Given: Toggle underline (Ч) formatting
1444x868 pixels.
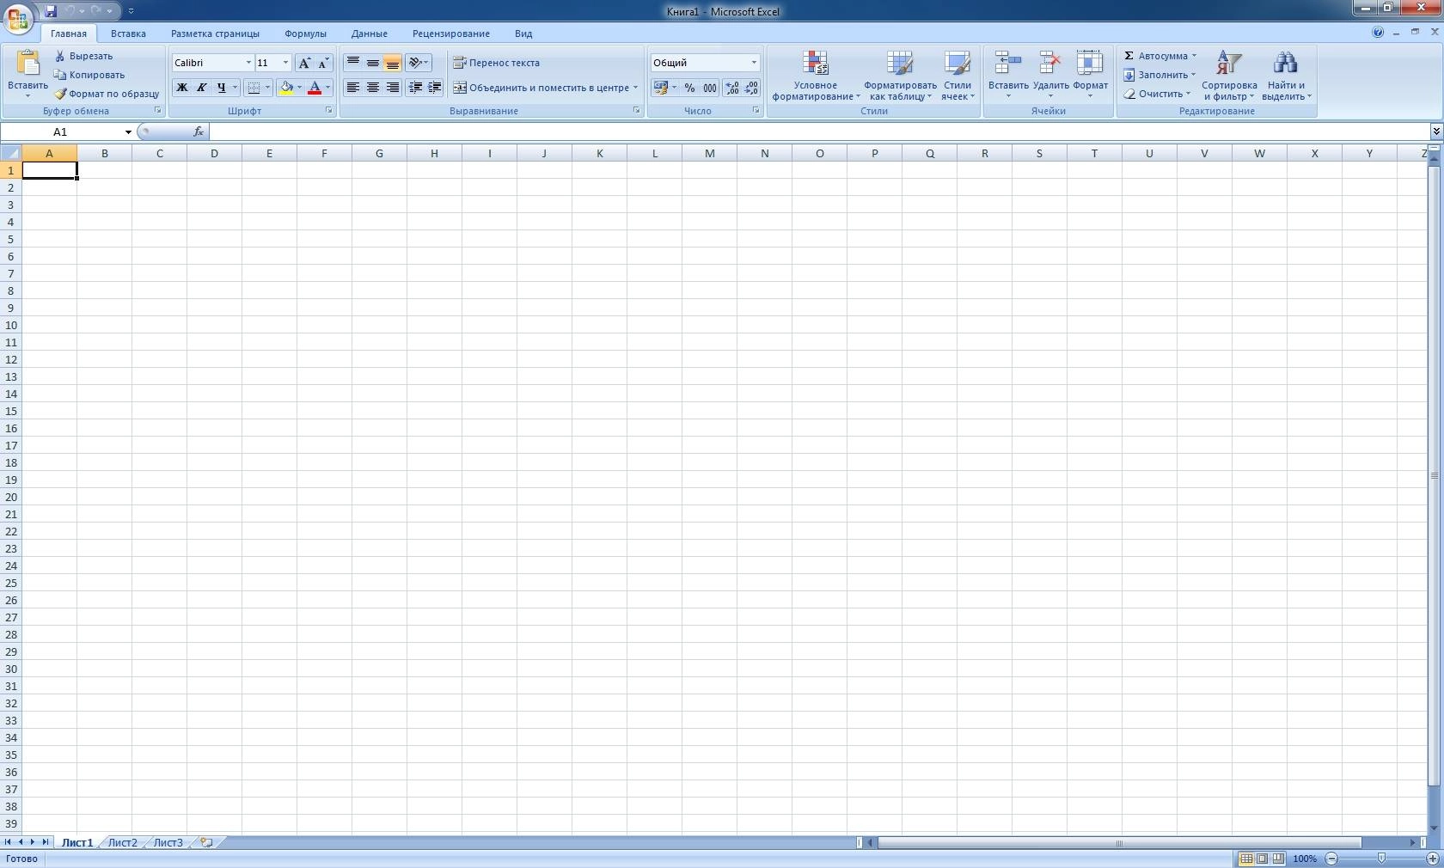Looking at the screenshot, I should (x=221, y=88).
